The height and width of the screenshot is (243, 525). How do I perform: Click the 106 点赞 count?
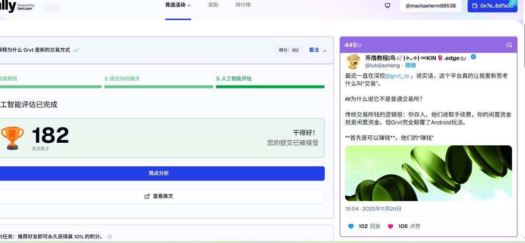tap(409, 226)
